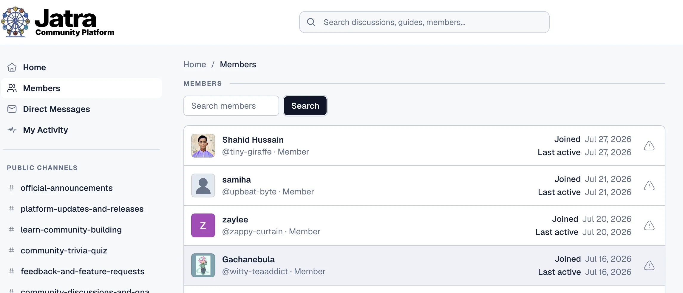Click hash icon beside platform-updates-and-releases
Viewport: 683px width, 293px height.
pyautogui.click(x=11, y=209)
